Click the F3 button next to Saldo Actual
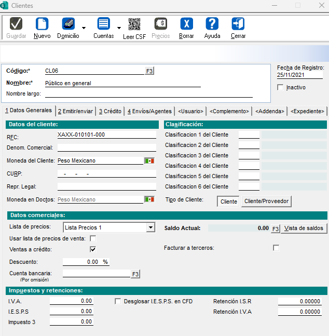This screenshot has height=336, width=329. [276, 229]
